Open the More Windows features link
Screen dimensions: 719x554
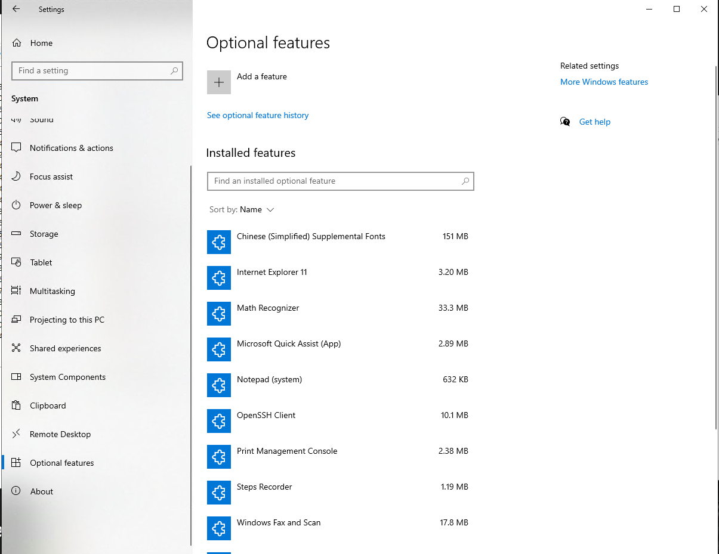tap(604, 82)
